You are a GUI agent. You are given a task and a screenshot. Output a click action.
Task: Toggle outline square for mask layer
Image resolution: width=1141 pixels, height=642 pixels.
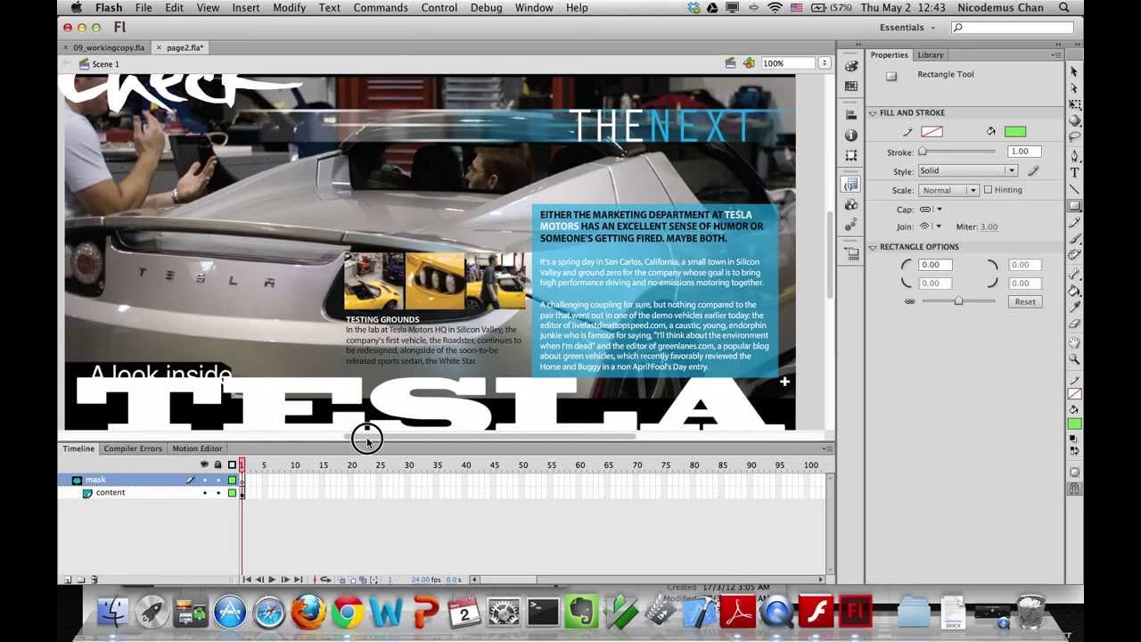[x=232, y=480]
